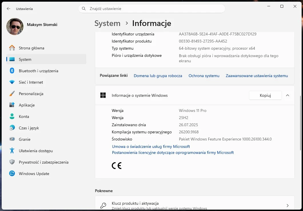The width and height of the screenshot is (303, 211).
Task: Click System in the breadcrumb
Action: (107, 23)
